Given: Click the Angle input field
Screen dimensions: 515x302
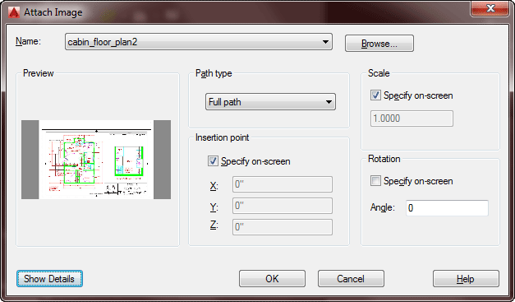Looking at the screenshot, I should coord(447,208).
